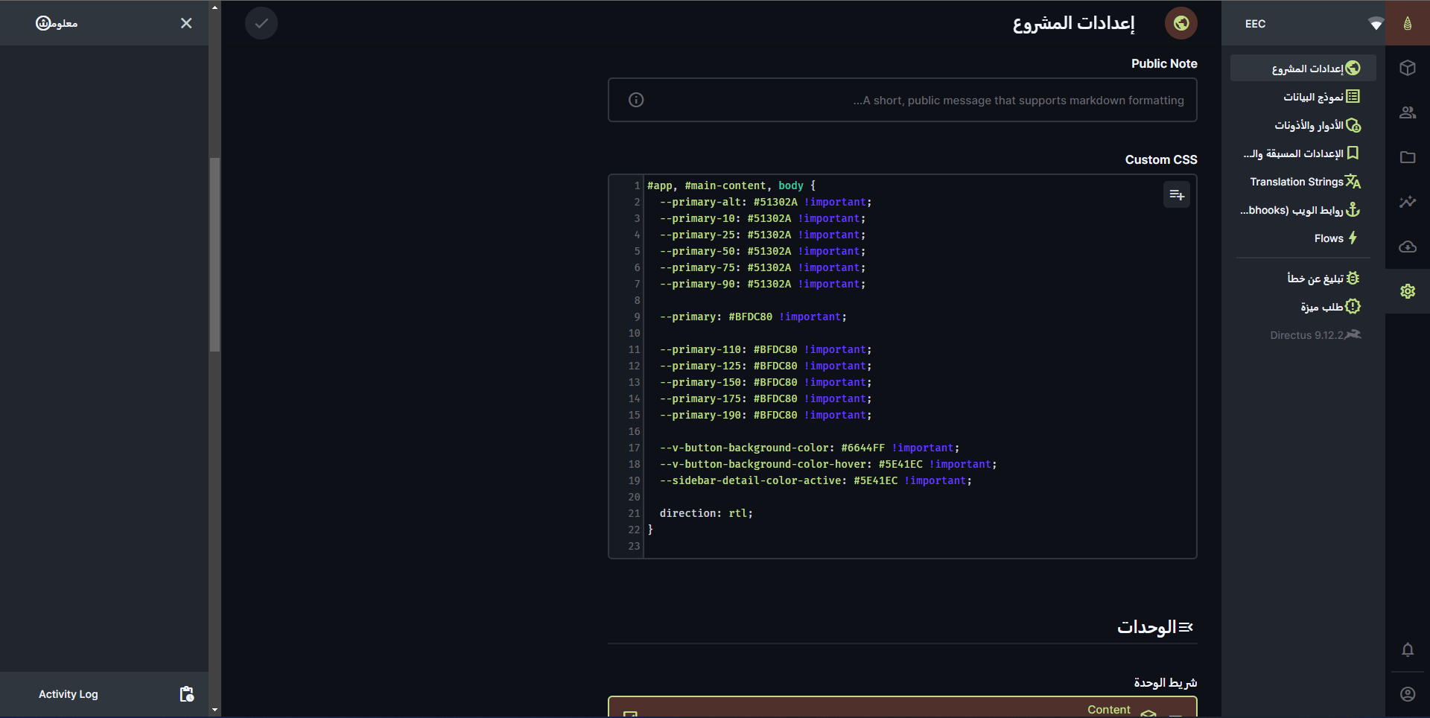Open Flows settings
Viewport: 1430px width, 718px height.
1303,238
